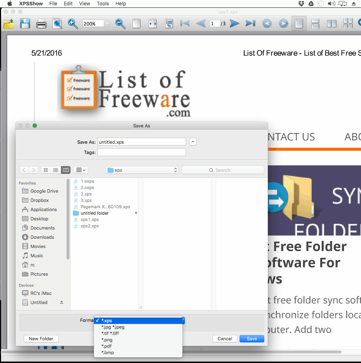Image resolution: width=361 pixels, height=363 pixels.
Task: Open the Google Drive menu bar icon
Action: pyautogui.click(x=311, y=4)
